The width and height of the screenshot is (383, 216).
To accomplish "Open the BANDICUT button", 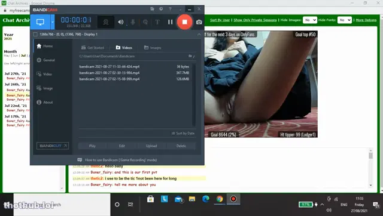I will click(53, 146).
